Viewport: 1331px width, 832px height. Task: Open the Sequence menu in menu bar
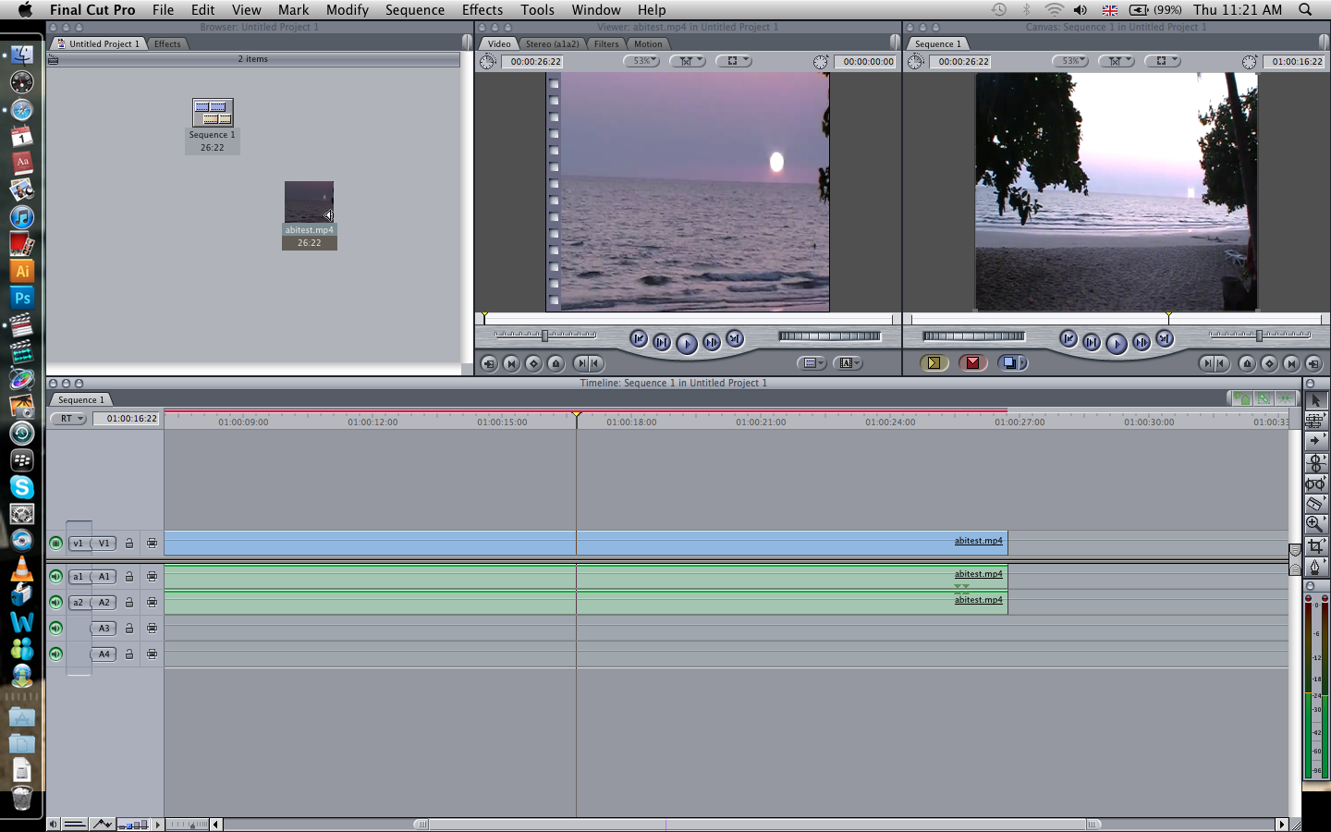415,9
